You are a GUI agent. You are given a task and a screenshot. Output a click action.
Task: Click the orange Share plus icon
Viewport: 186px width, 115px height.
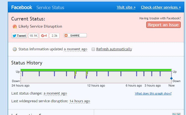(x=66, y=36)
